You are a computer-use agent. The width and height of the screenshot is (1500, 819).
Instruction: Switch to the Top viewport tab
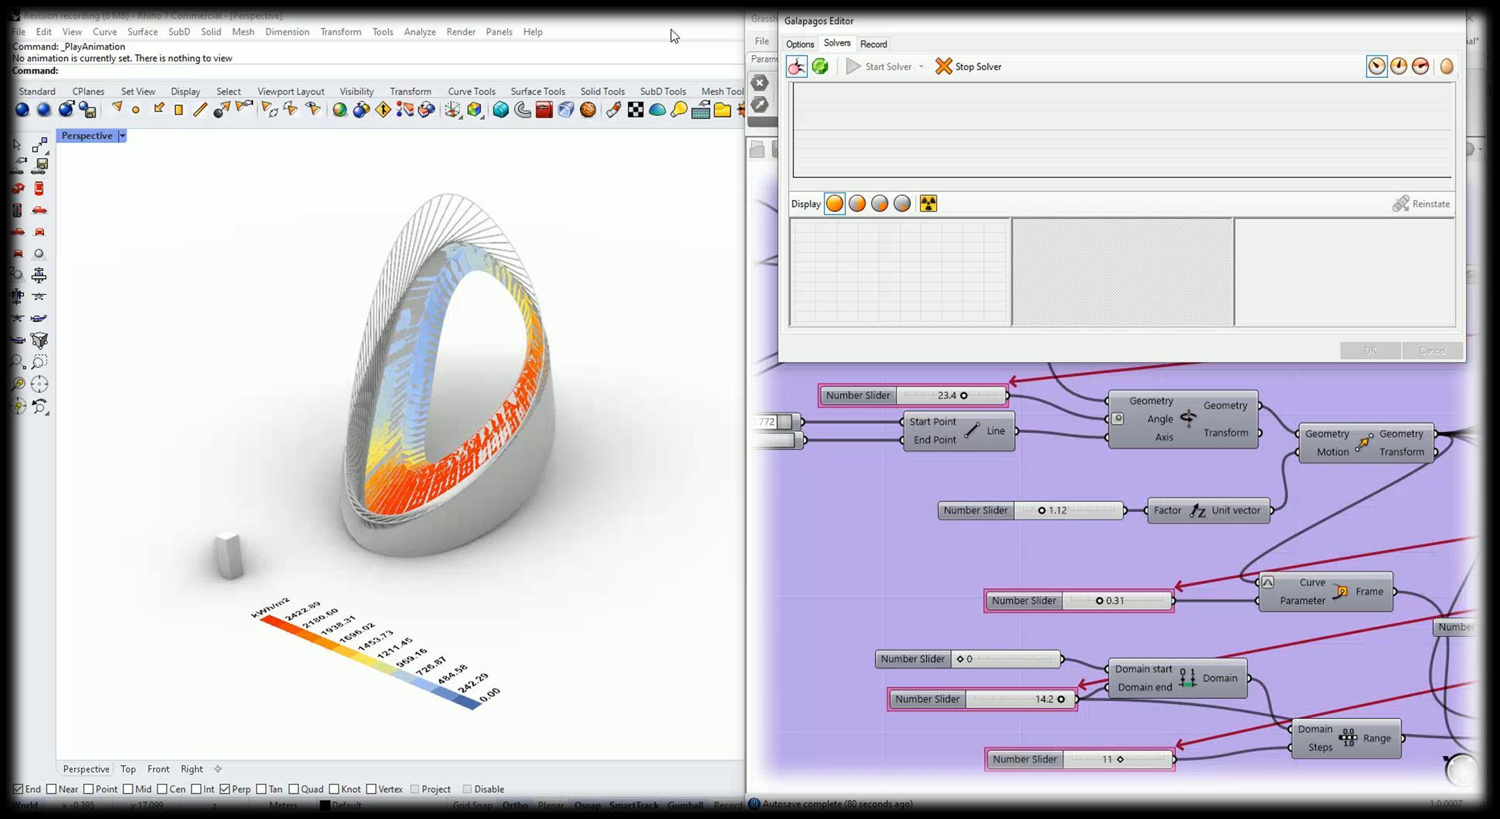(x=128, y=769)
